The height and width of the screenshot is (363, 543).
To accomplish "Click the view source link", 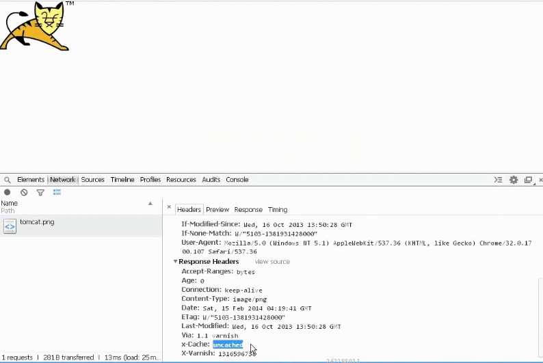I will click(x=272, y=262).
